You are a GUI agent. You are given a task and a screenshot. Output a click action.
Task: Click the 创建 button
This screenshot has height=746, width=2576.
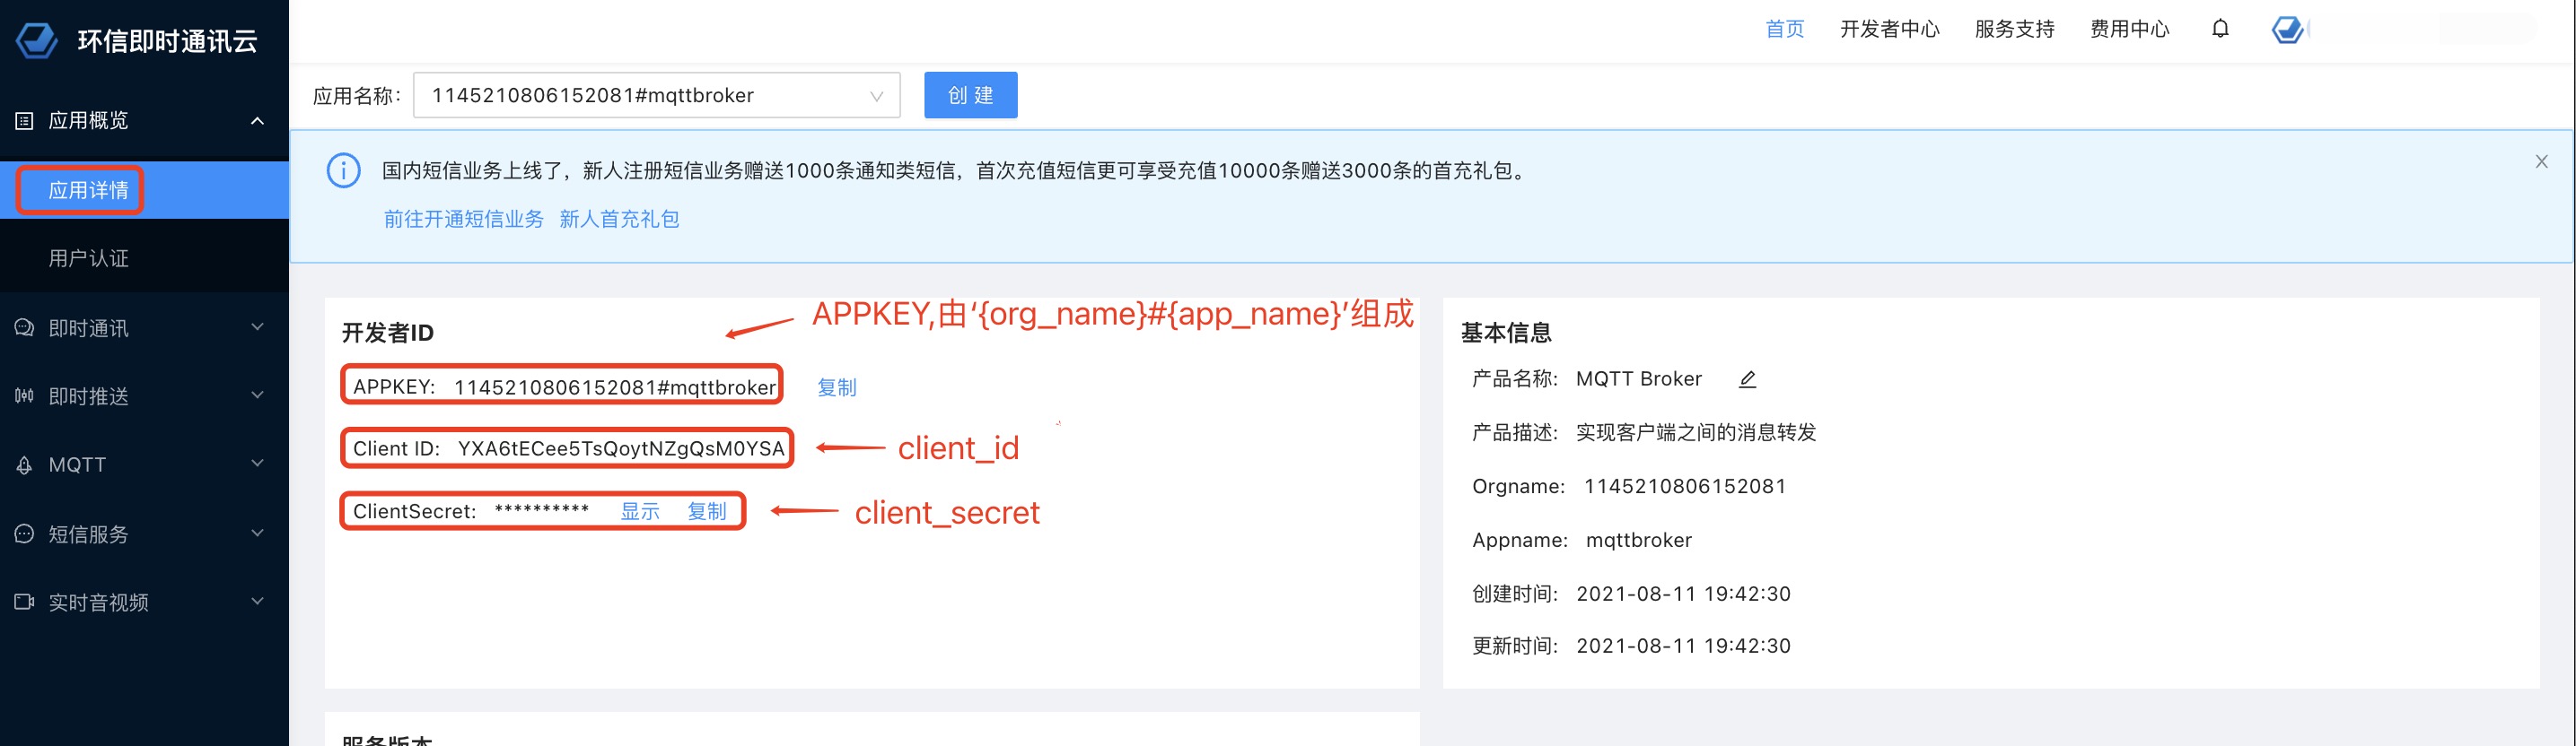(x=970, y=95)
